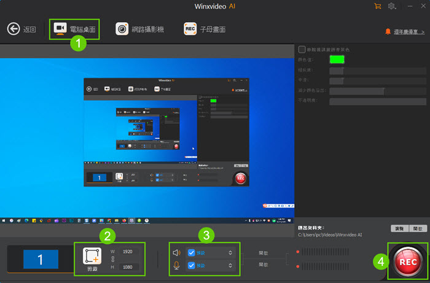Click the orange notification bell icon
Screen dimensions: 430x283
(x=387, y=31)
